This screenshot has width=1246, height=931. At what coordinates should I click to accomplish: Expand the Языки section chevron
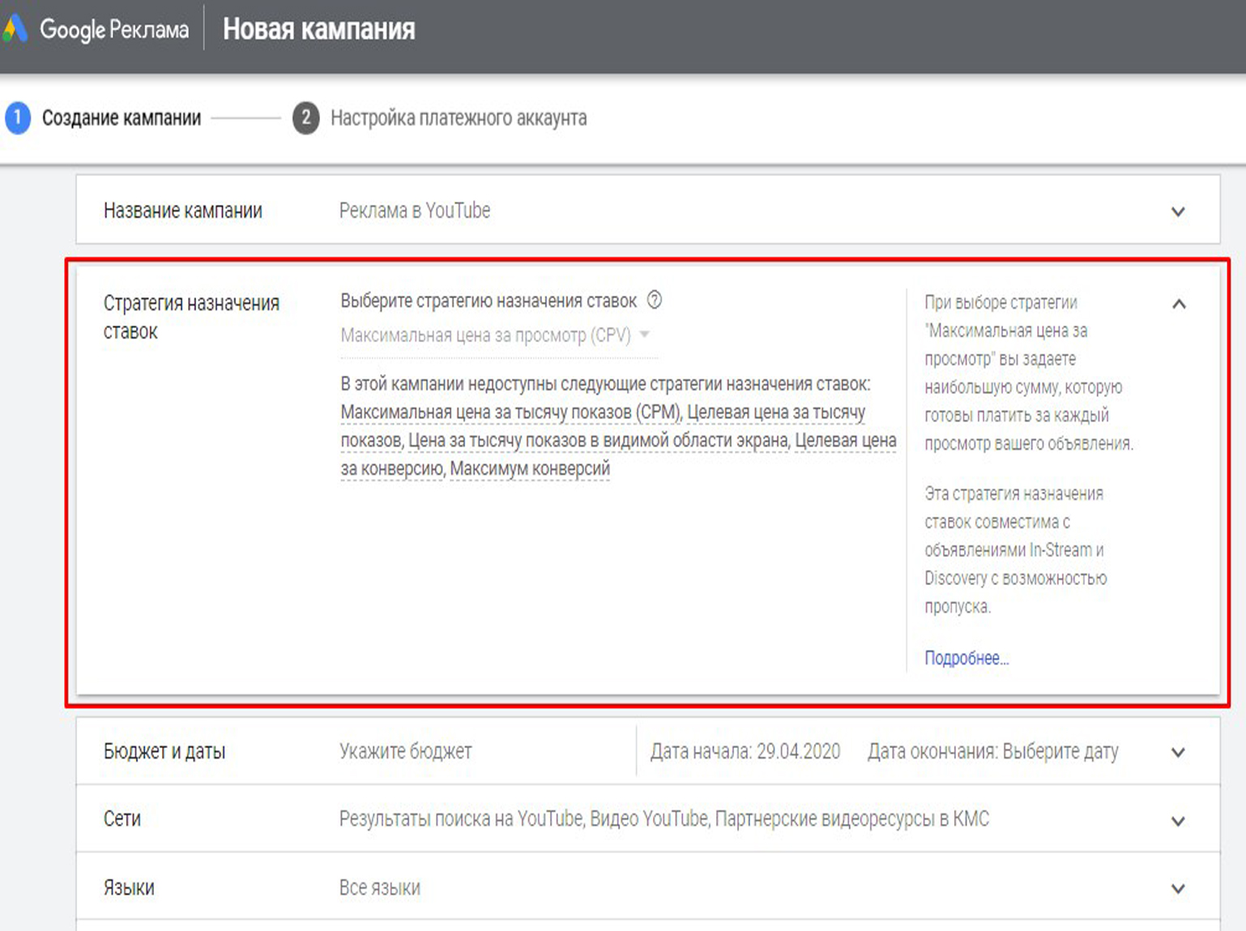1178,889
